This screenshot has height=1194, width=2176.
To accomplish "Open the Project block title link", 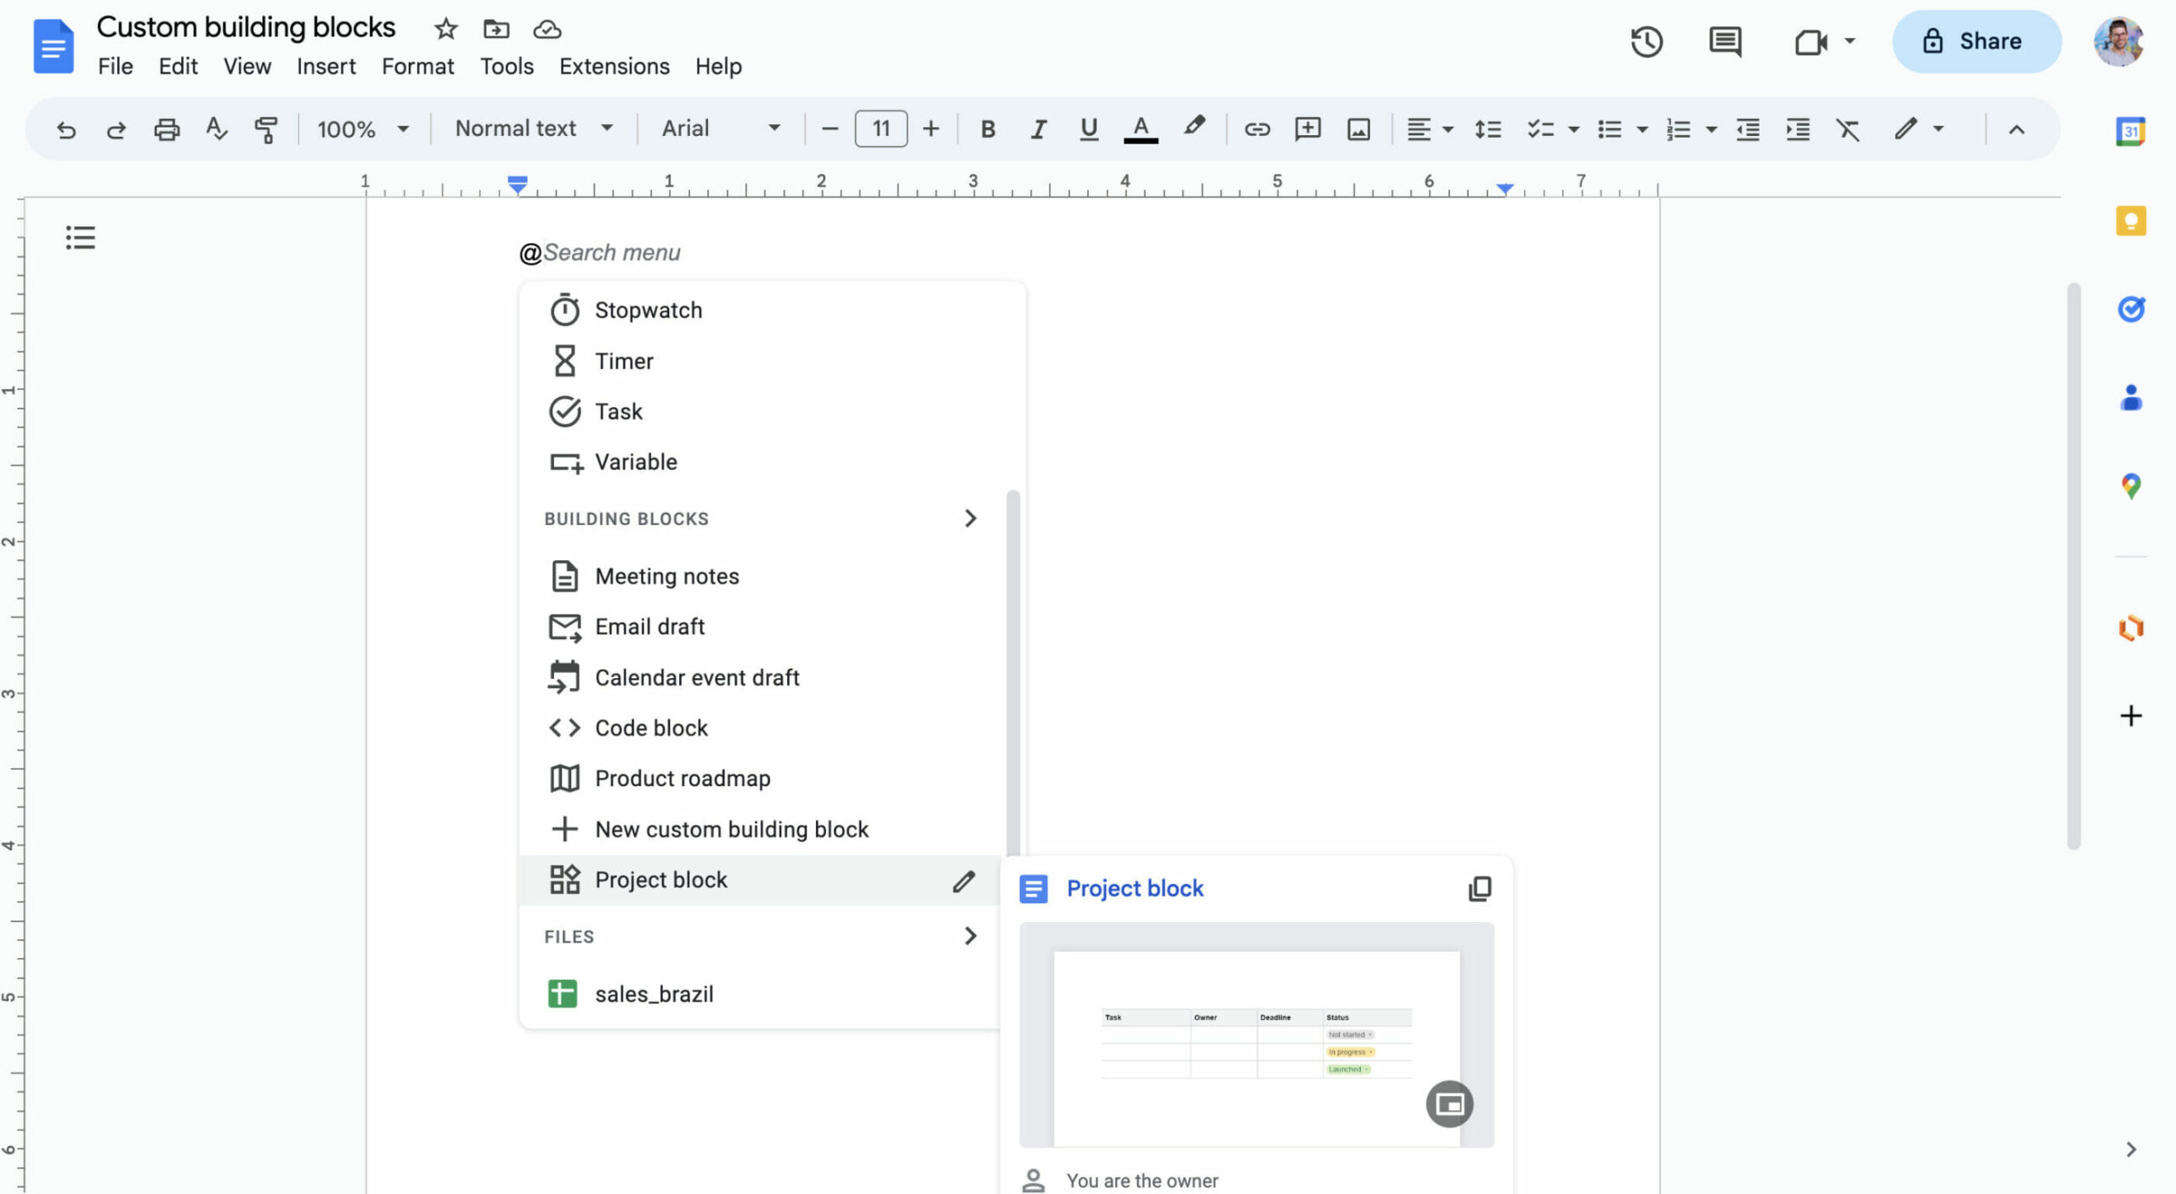I will tap(1135, 888).
